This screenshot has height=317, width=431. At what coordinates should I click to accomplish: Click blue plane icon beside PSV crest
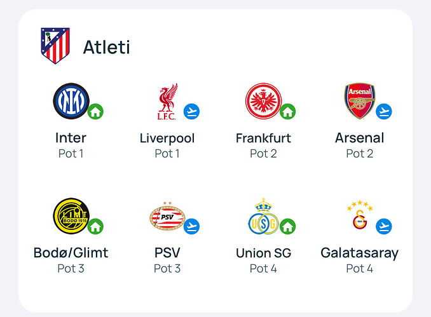click(191, 226)
